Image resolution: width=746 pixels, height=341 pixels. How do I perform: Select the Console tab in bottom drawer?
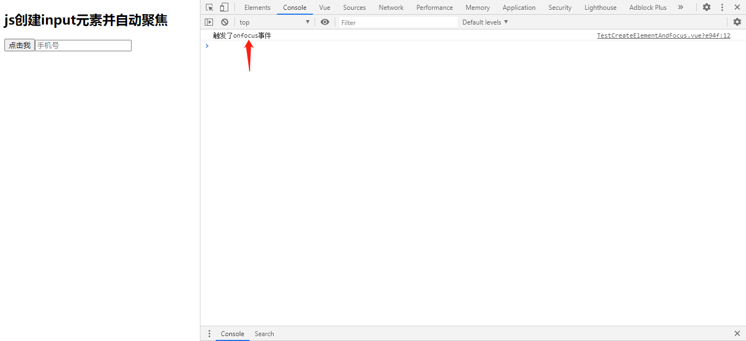tap(233, 333)
